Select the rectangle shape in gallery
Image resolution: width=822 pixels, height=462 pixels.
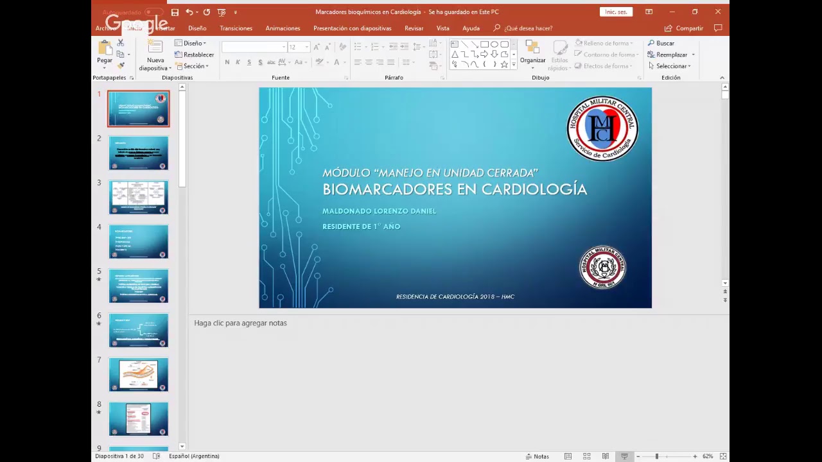pos(484,44)
